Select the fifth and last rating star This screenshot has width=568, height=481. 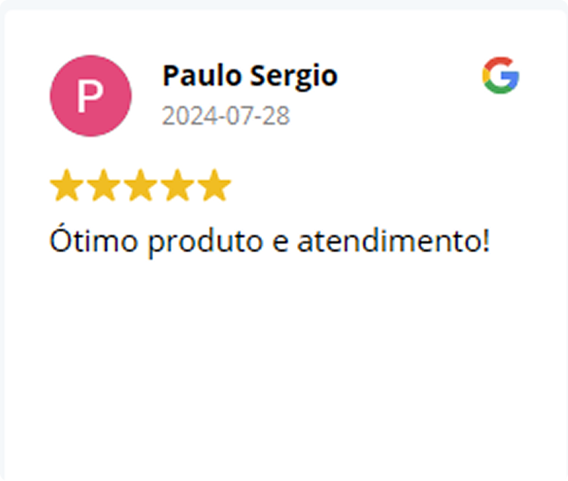point(215,185)
